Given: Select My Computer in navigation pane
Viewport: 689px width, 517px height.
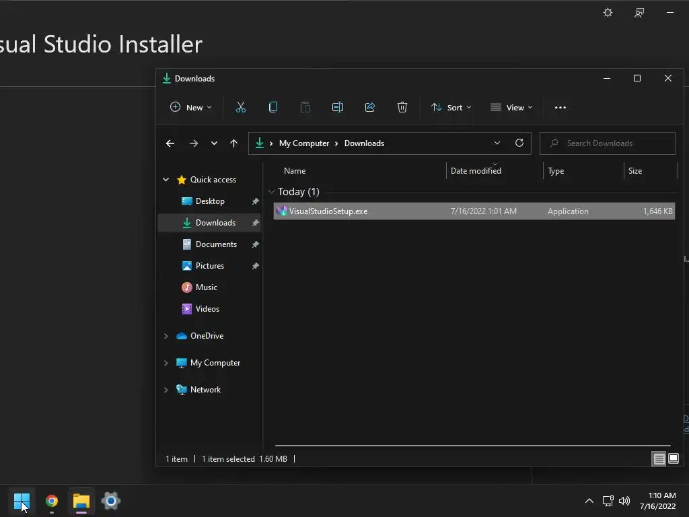Looking at the screenshot, I should pyautogui.click(x=215, y=363).
